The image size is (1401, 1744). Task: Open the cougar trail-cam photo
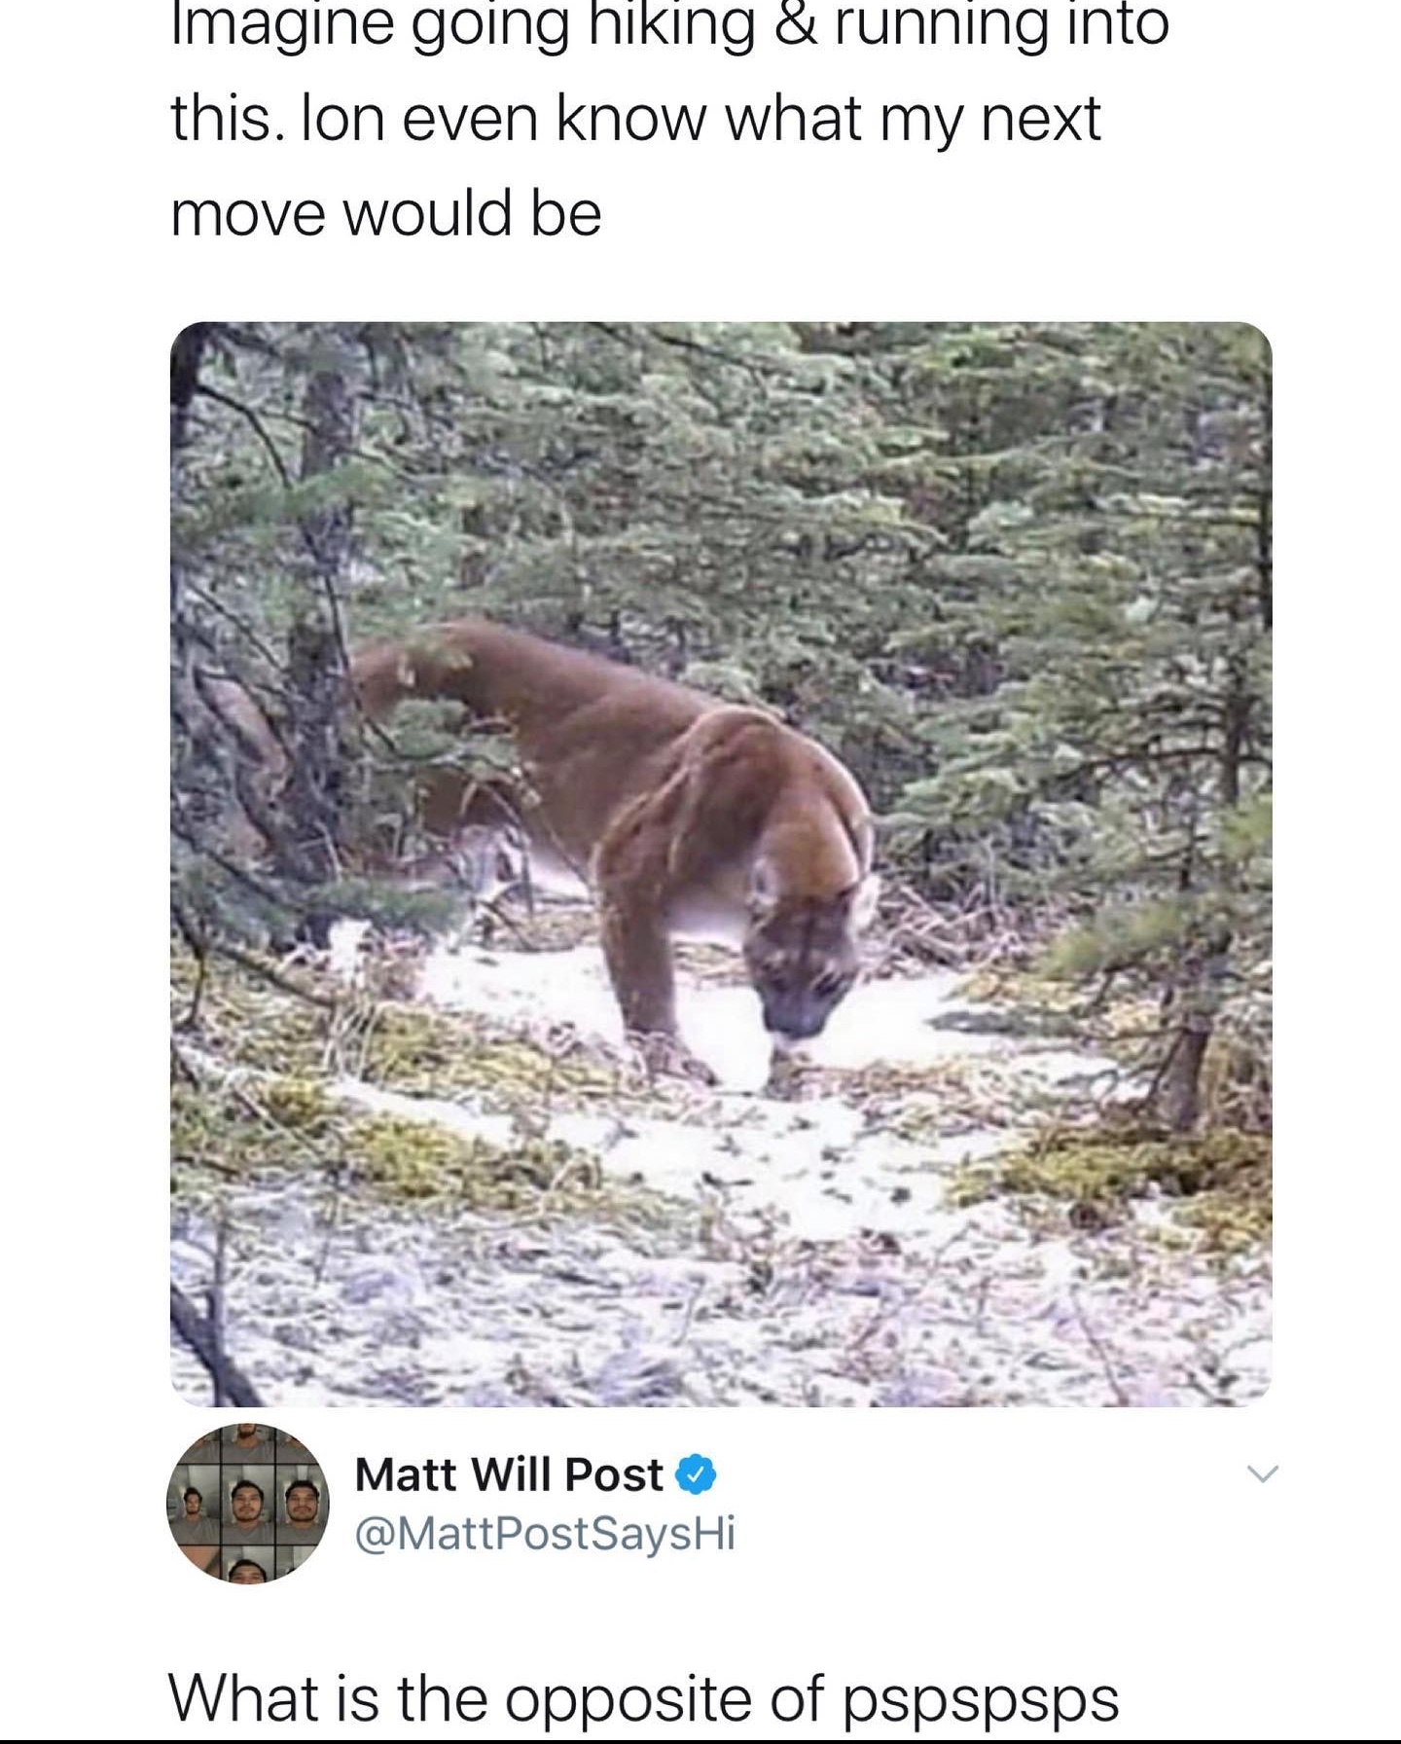click(721, 864)
